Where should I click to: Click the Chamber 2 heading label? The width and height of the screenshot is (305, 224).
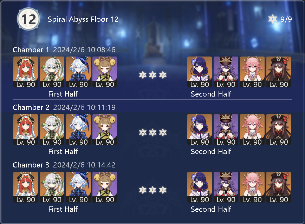click(31, 107)
